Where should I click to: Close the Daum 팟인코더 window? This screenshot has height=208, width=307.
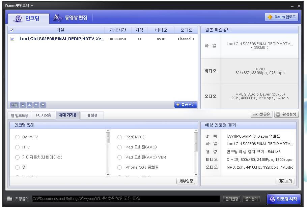pyautogui.click(x=299, y=6)
